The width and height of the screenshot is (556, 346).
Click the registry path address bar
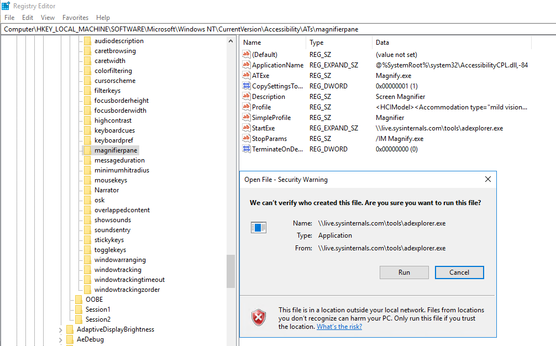pos(276,29)
